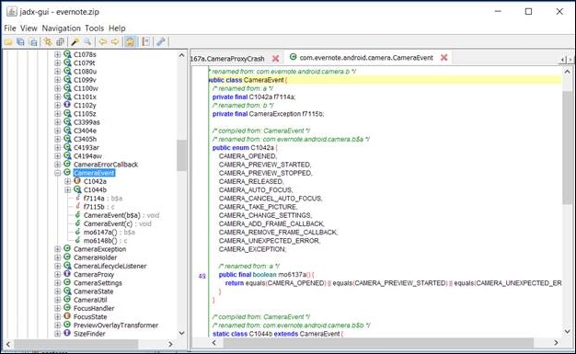Toggle the Flatten packages toolbar button
Image resolution: width=576 pixels, height=354 pixels.
click(x=61, y=42)
